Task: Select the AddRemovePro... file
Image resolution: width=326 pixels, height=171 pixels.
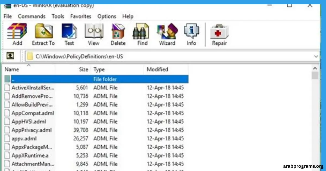Action: (x=32, y=96)
